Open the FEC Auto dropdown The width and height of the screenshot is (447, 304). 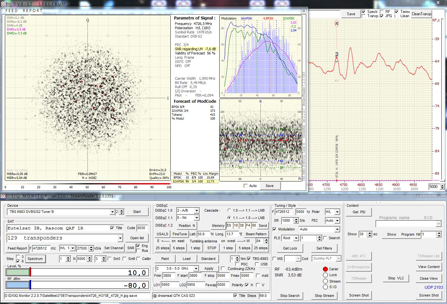pos(337,221)
